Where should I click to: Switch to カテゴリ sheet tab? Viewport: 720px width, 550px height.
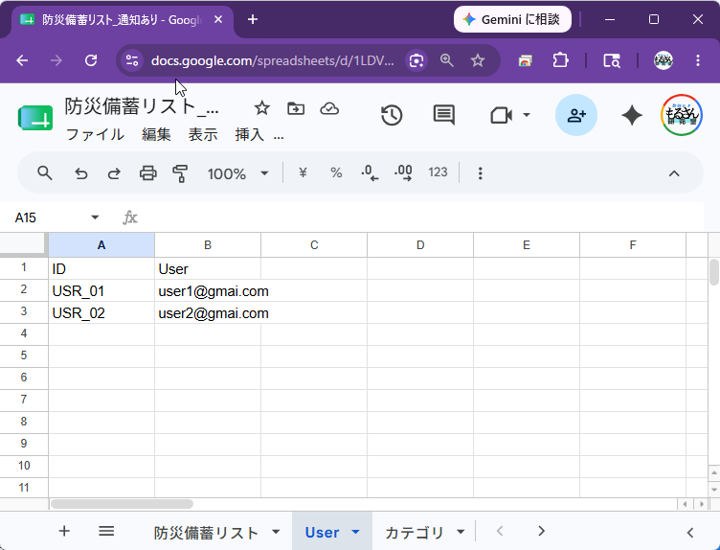pos(415,533)
